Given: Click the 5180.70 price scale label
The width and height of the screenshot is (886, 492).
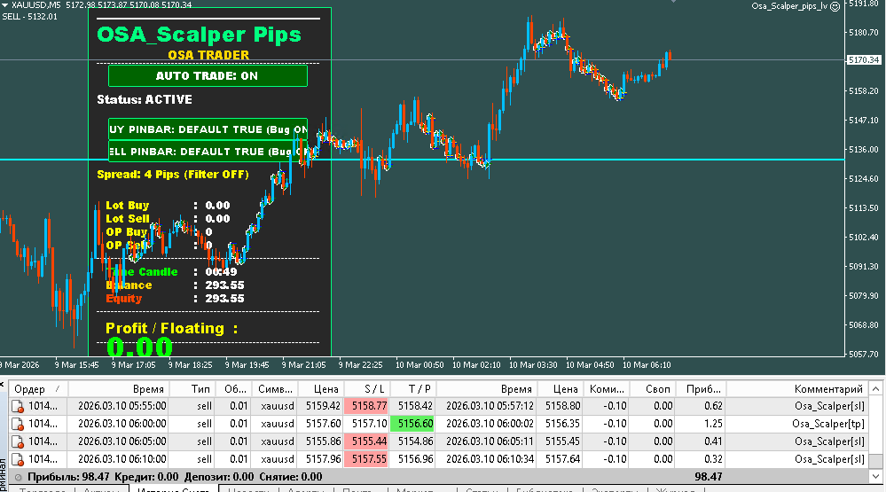Looking at the screenshot, I should [864, 33].
